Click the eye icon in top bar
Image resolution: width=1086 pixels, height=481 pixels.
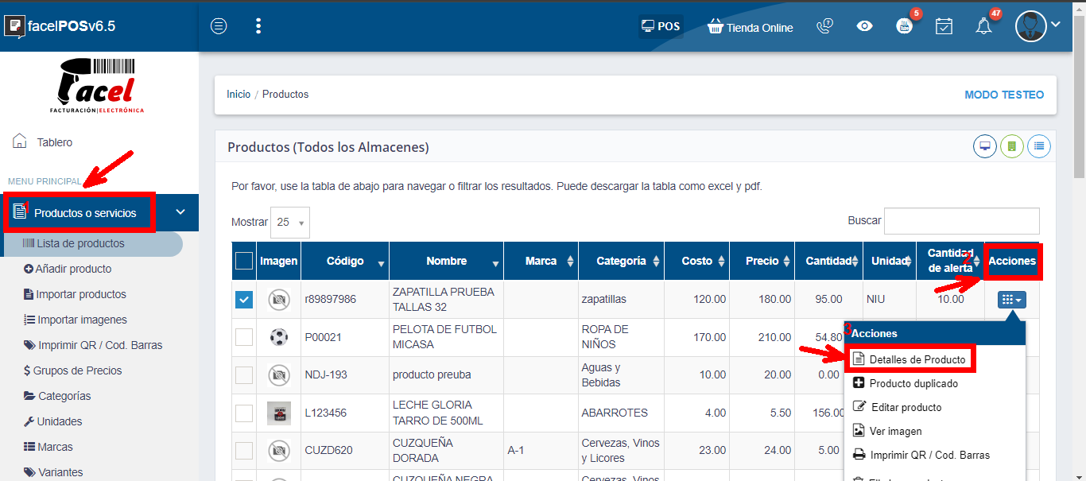(864, 26)
